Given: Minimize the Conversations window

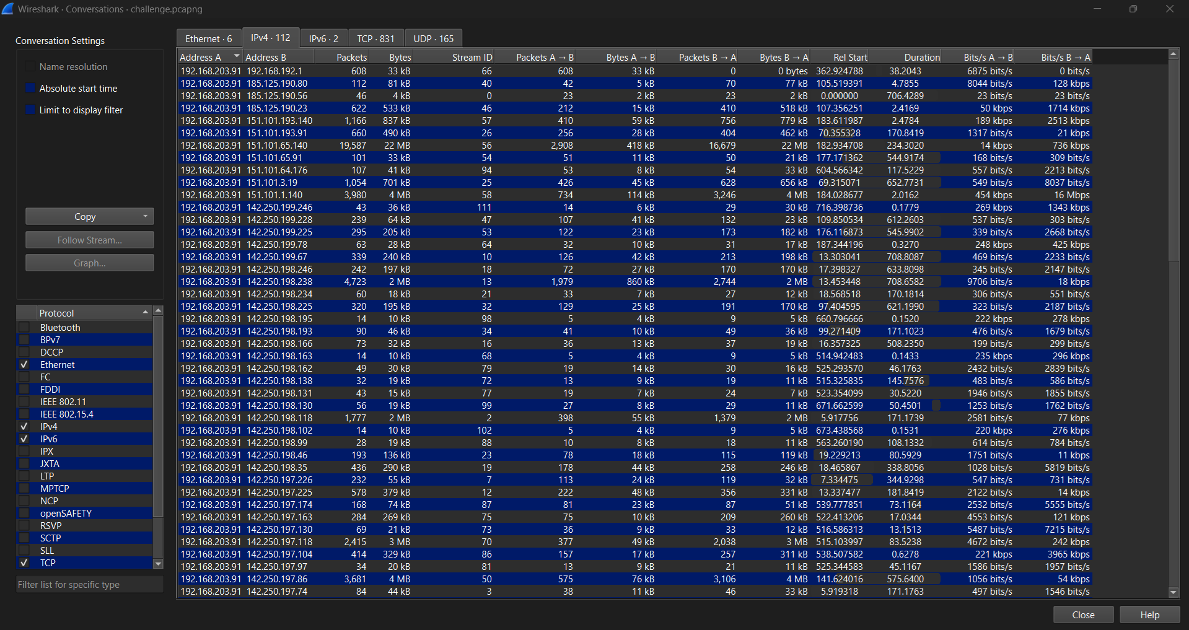Looking at the screenshot, I should click(x=1097, y=9).
